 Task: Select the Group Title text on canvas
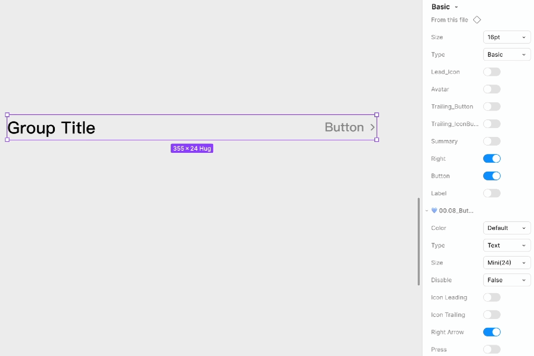click(51, 128)
